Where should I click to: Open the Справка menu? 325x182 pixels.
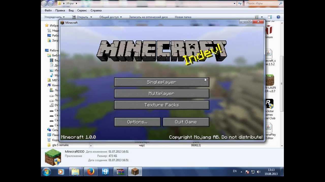[96, 10]
